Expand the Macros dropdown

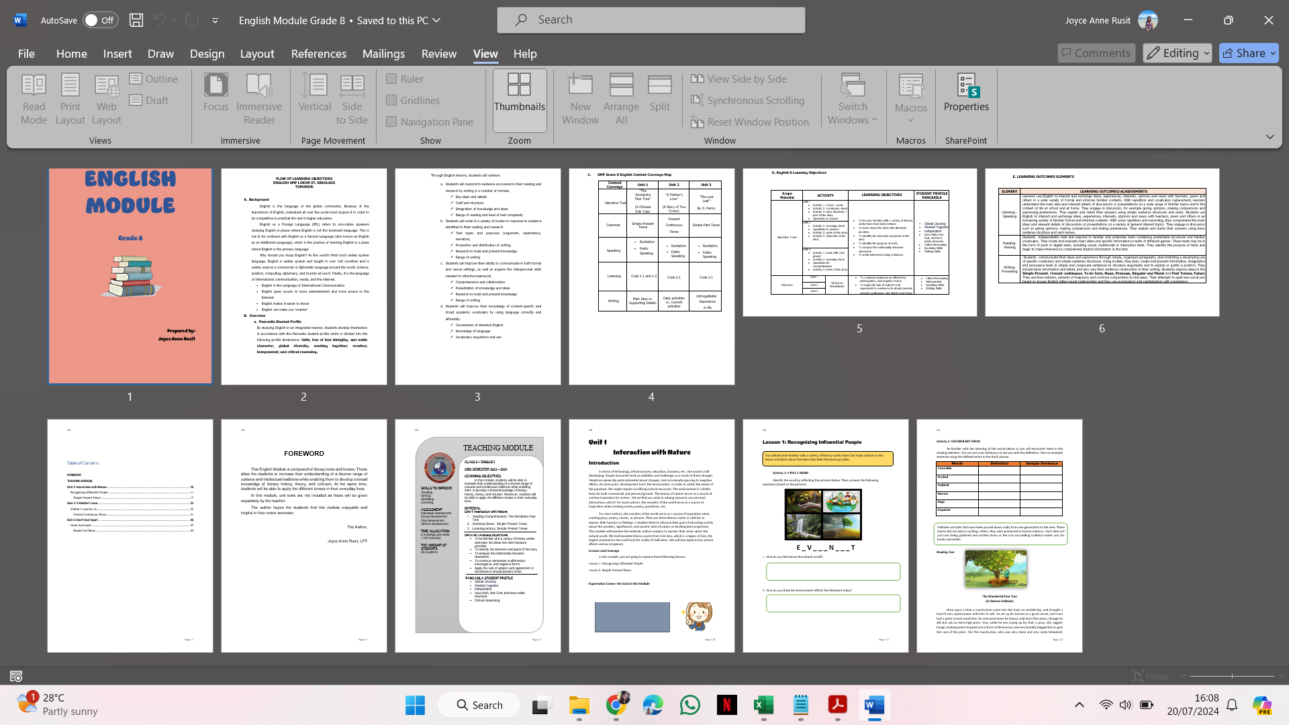[x=910, y=121]
